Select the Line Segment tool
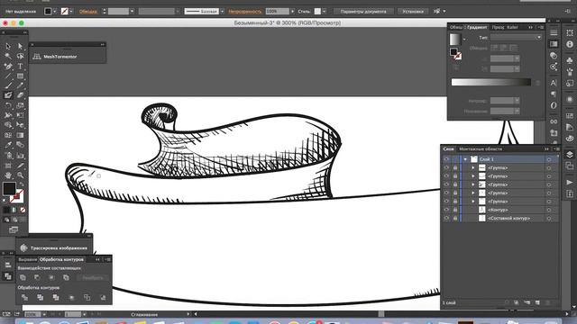 [x=8, y=76]
